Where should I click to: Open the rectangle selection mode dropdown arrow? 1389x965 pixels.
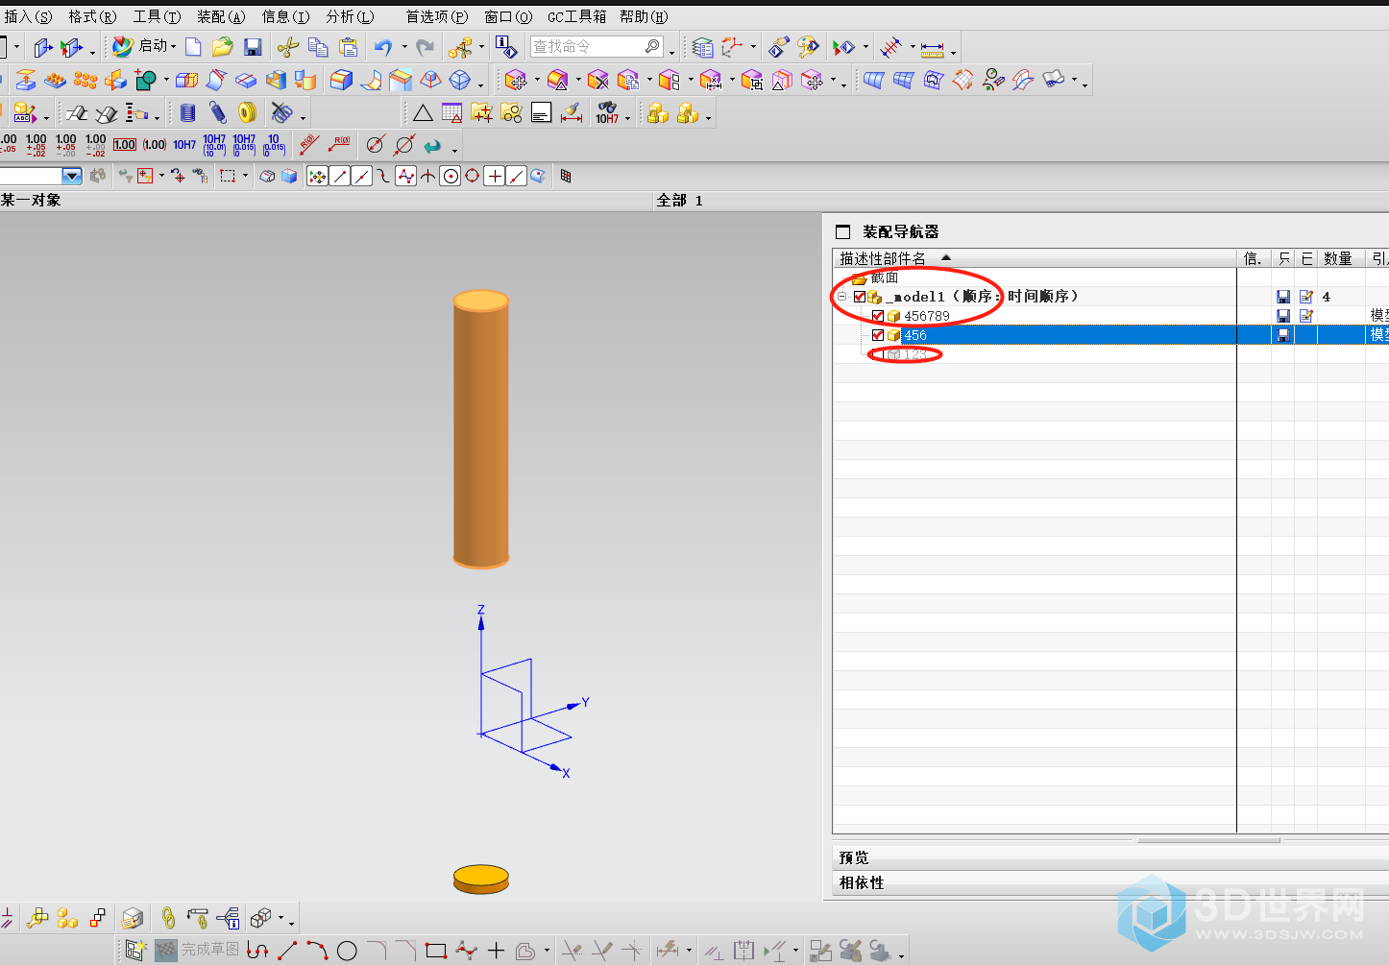point(246,176)
